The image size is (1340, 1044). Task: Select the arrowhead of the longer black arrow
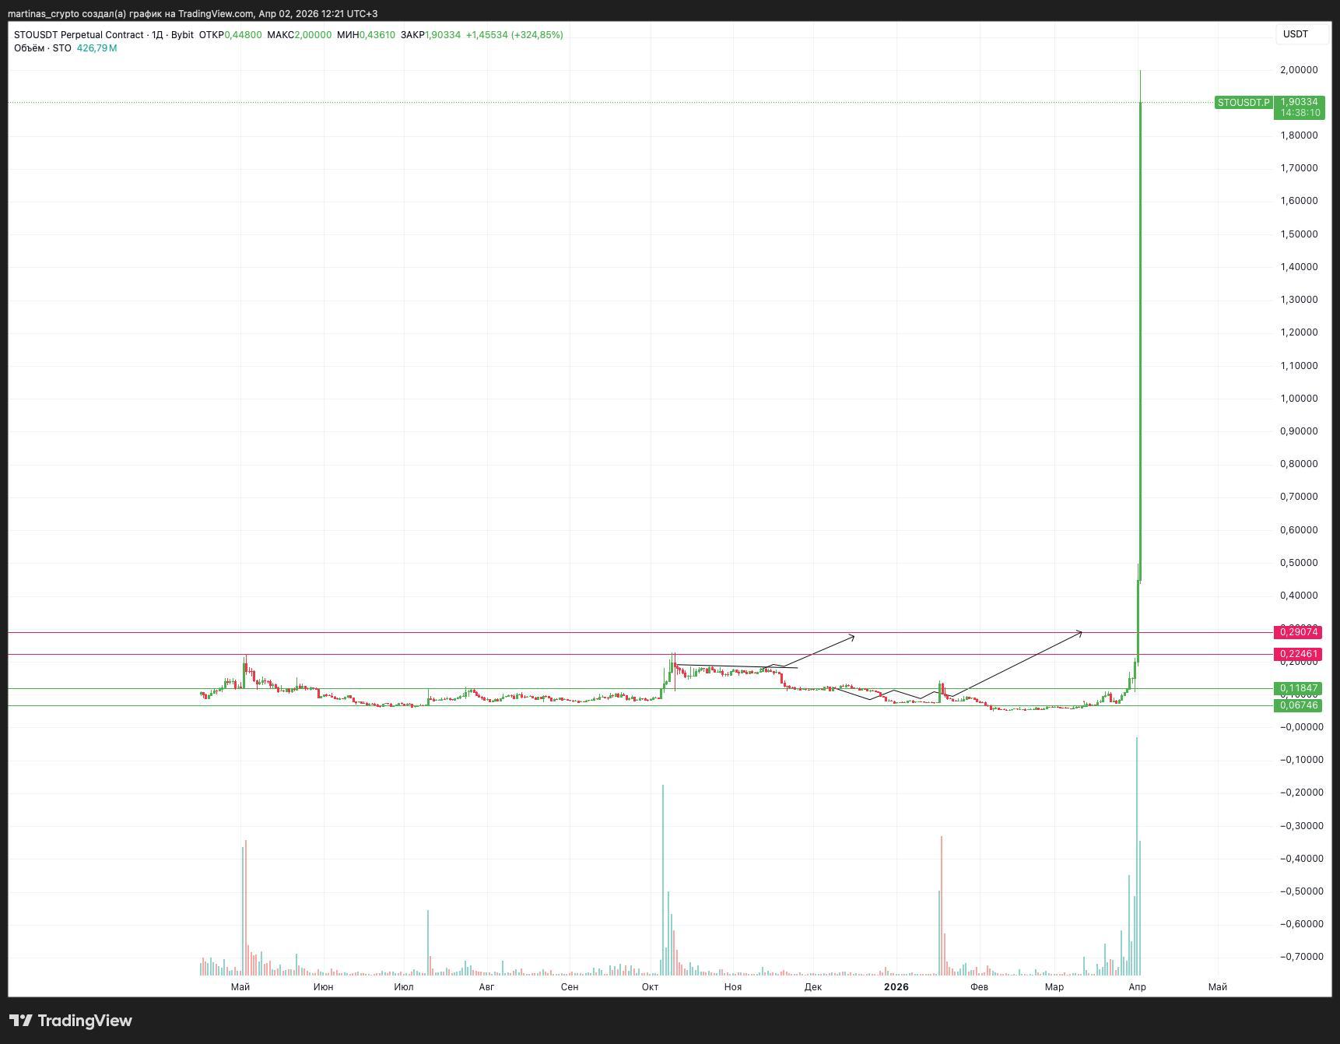(1079, 633)
